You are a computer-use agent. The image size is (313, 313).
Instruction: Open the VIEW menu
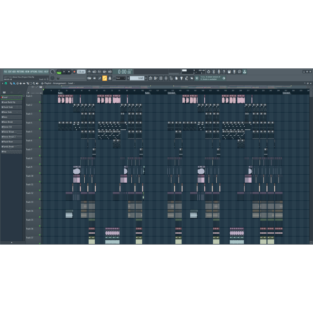[x=27, y=72]
